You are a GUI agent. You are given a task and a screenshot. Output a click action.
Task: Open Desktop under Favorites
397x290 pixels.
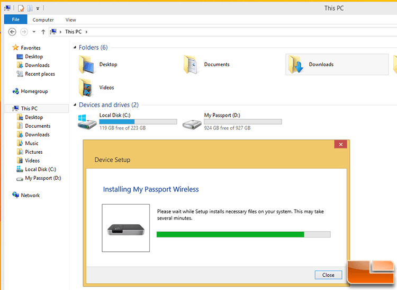click(x=34, y=57)
